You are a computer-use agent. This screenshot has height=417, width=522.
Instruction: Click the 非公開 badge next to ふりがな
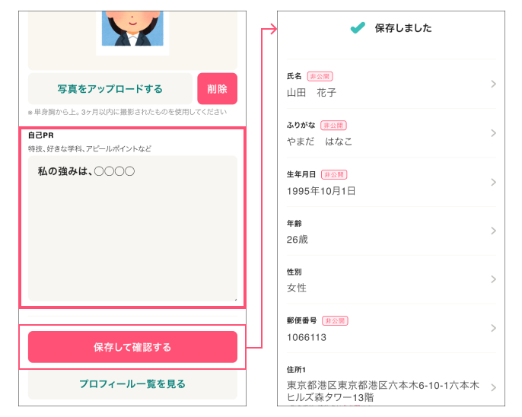click(x=333, y=126)
